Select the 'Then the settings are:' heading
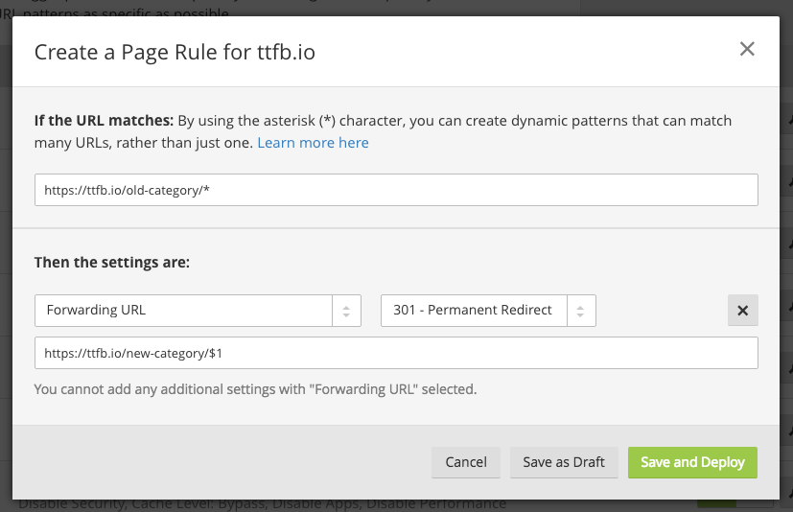 coord(112,263)
